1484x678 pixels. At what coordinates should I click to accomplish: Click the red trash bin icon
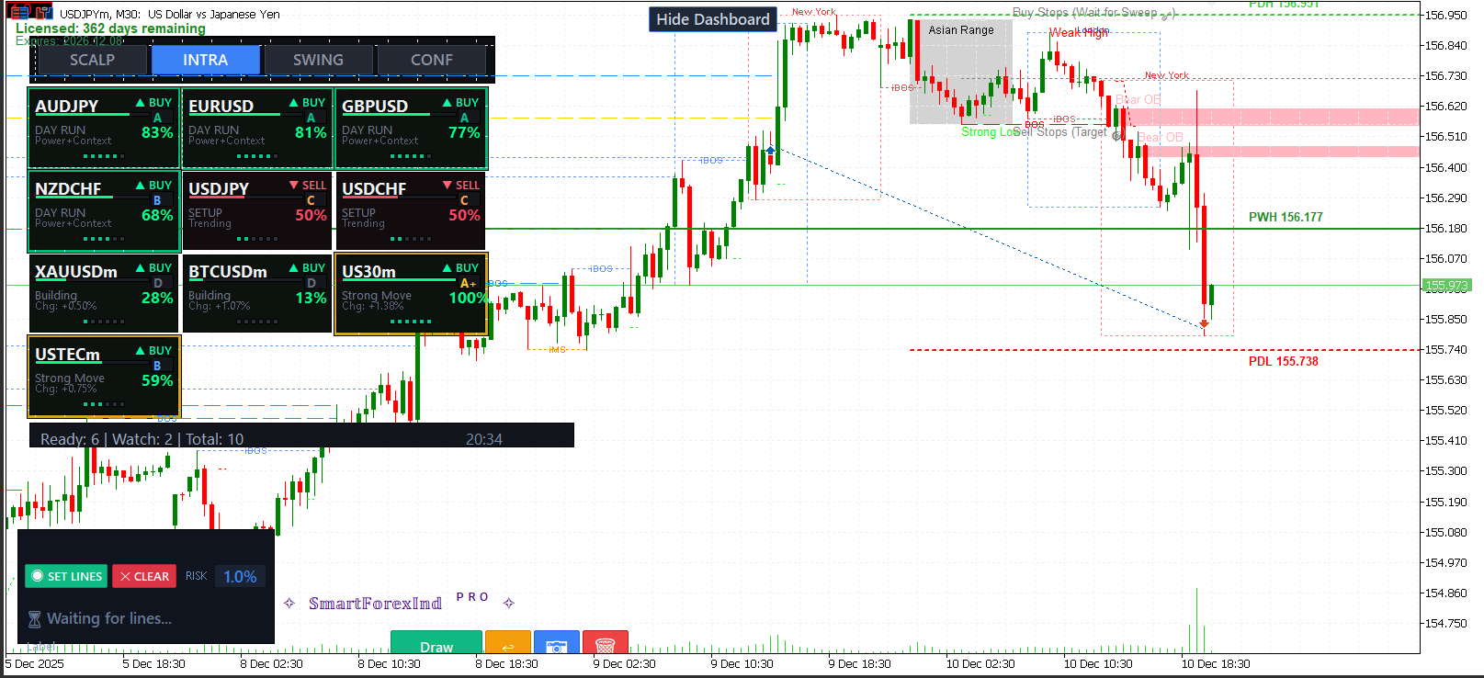(605, 645)
